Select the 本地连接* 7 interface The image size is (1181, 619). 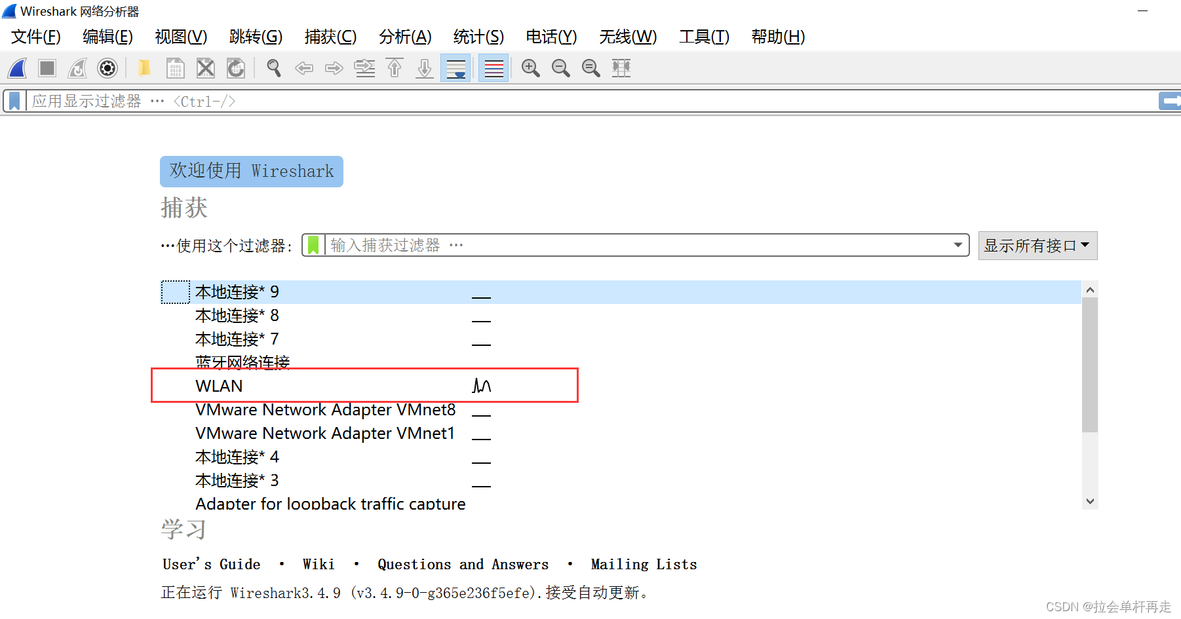[621, 339]
